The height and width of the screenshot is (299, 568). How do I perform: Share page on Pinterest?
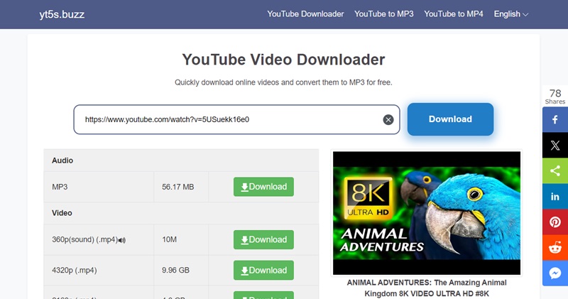tap(555, 222)
